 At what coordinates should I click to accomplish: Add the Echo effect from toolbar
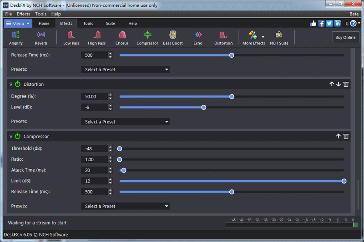[198, 38]
